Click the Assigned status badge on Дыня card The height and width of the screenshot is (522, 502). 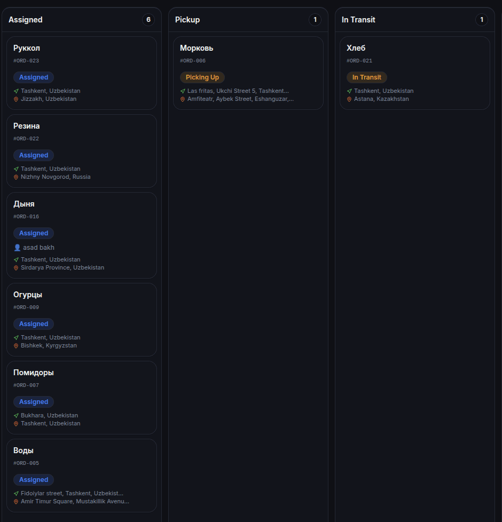tap(34, 233)
